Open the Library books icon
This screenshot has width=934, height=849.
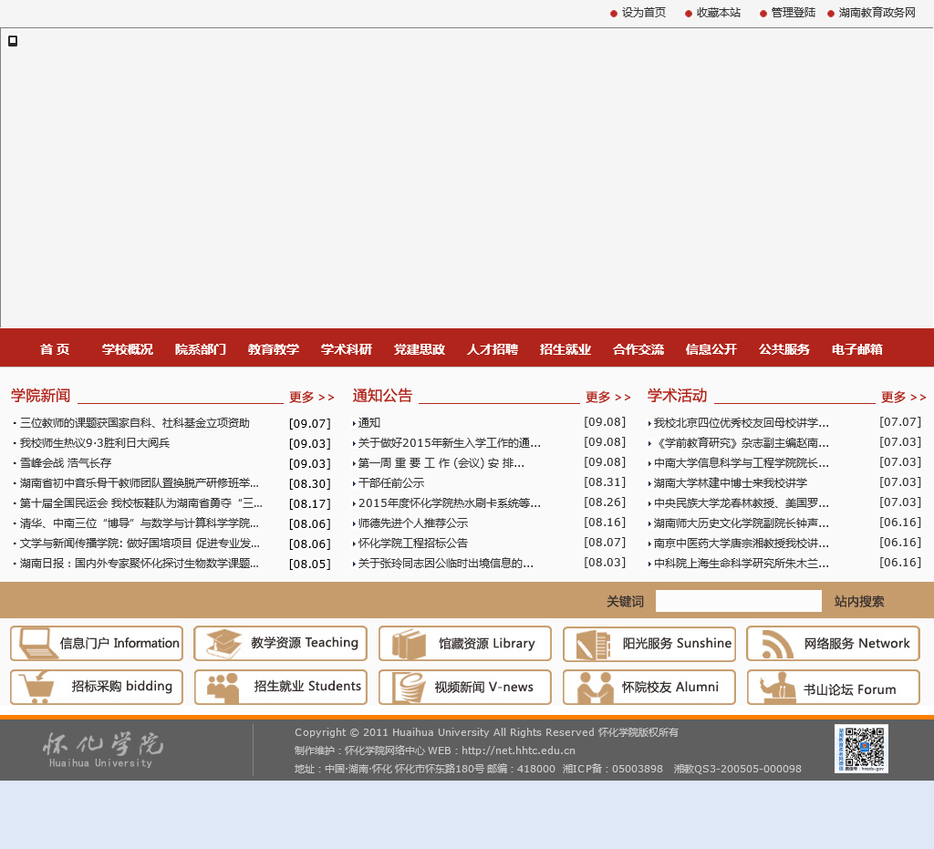[409, 644]
